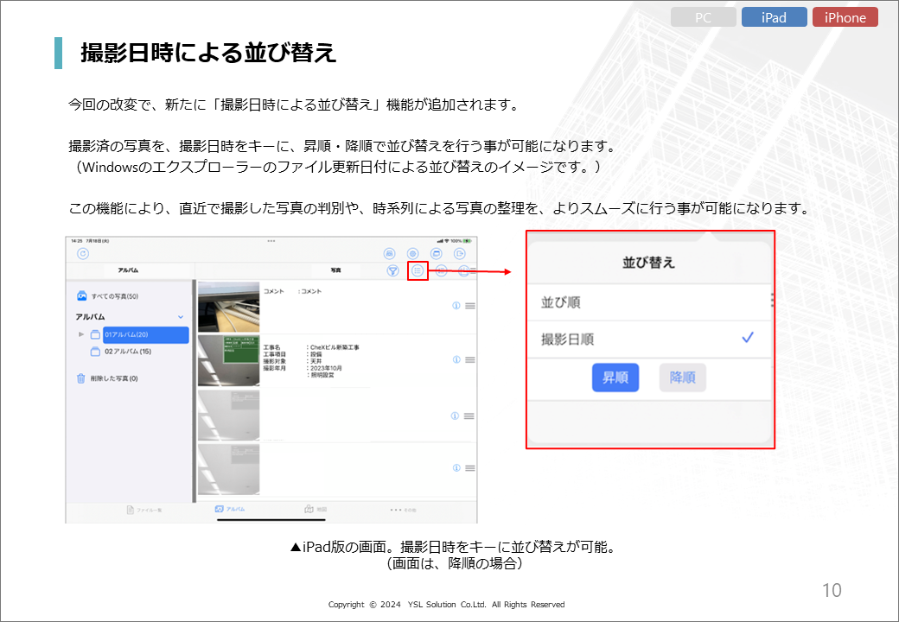899x622 pixels.
Task: Select 撮影日順 sort option
Action: [x=567, y=339]
